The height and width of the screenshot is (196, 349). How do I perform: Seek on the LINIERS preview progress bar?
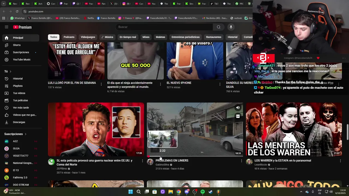(x=195, y=156)
